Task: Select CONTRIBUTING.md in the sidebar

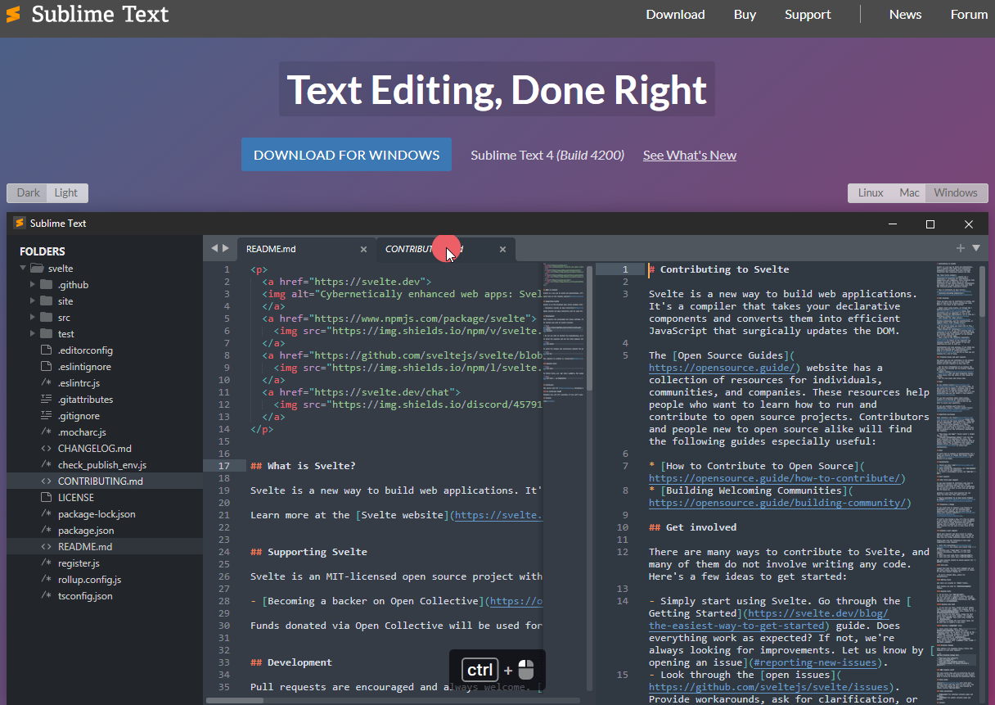Action: pos(105,481)
